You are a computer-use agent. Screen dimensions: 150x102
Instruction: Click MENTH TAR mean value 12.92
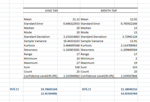coord(134,19)
